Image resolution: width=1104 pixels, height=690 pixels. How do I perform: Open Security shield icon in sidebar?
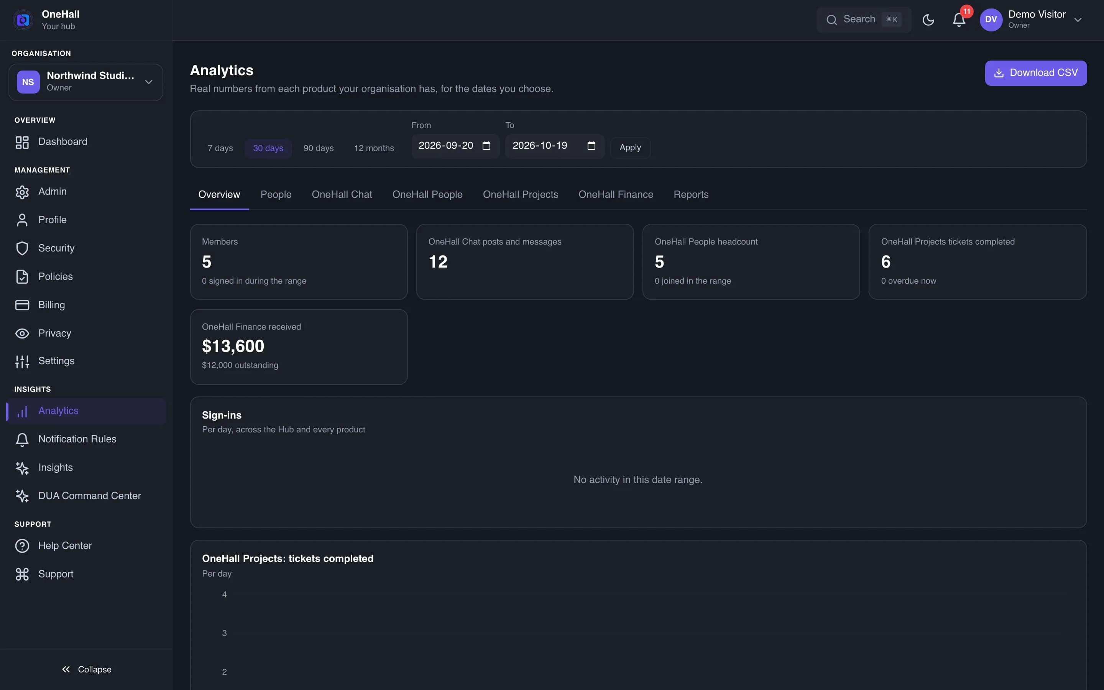click(x=22, y=248)
